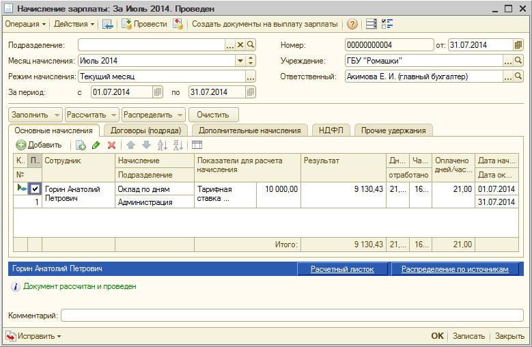This screenshot has width=532, height=347.
Task: Click the Закрыть button
Action: 509,336
